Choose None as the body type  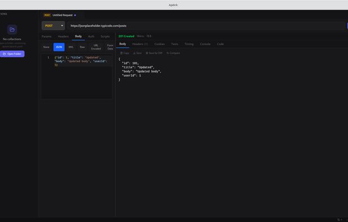[x=46, y=47]
